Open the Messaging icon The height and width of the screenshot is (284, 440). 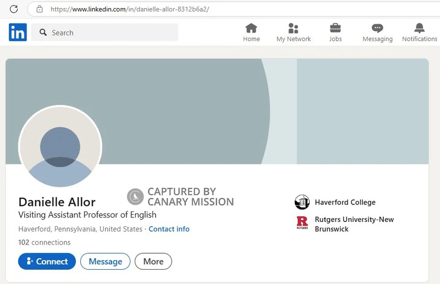[377, 29]
